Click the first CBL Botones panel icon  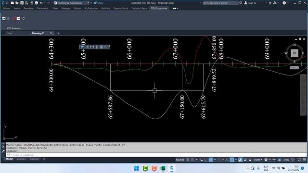point(4,18)
